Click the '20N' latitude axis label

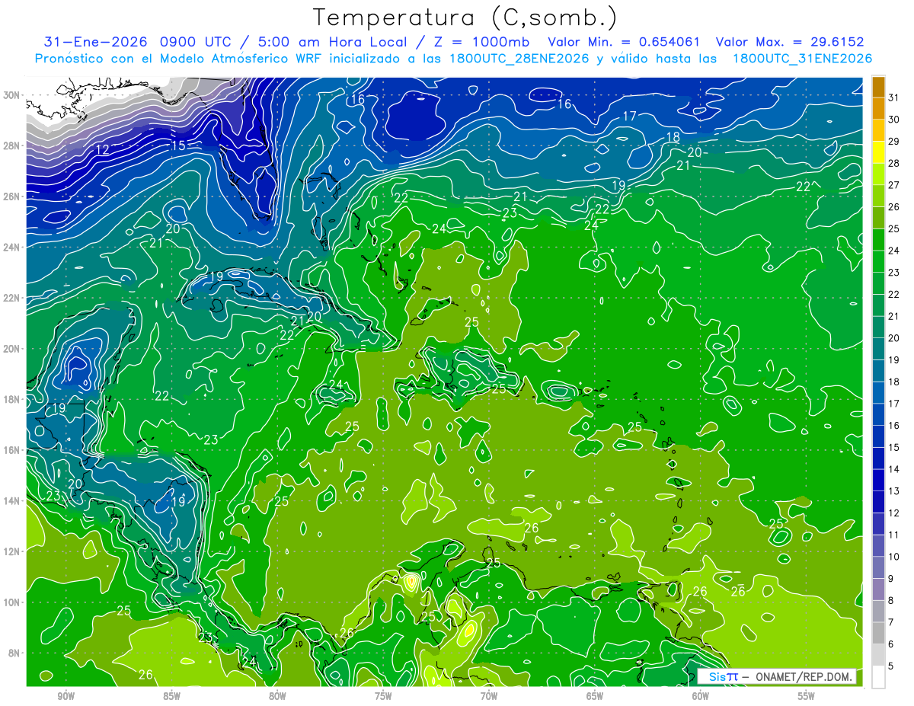coord(13,348)
